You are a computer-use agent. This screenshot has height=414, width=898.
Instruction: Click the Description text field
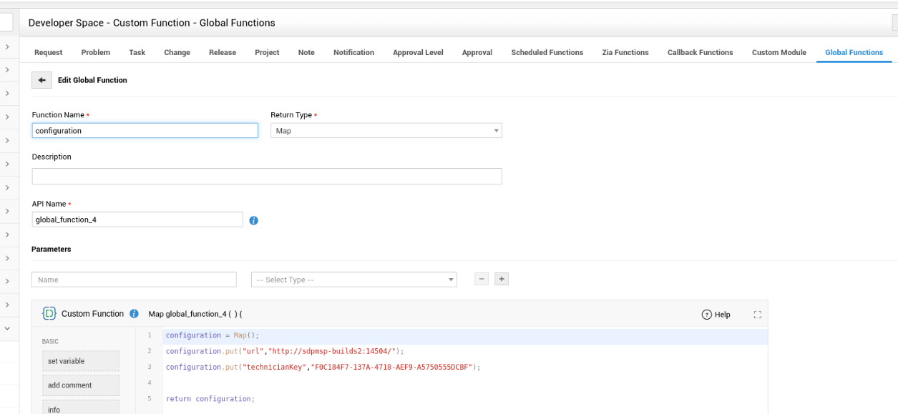click(266, 176)
